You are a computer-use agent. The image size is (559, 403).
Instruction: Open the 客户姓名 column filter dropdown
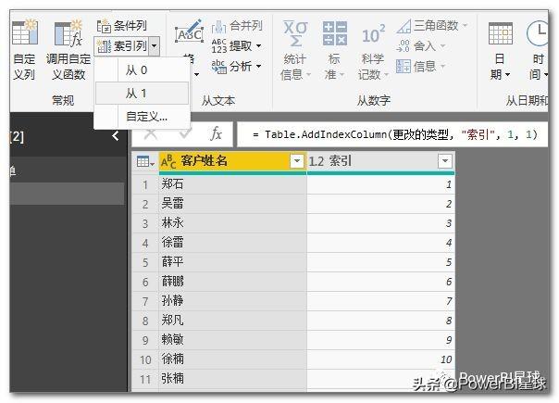296,161
